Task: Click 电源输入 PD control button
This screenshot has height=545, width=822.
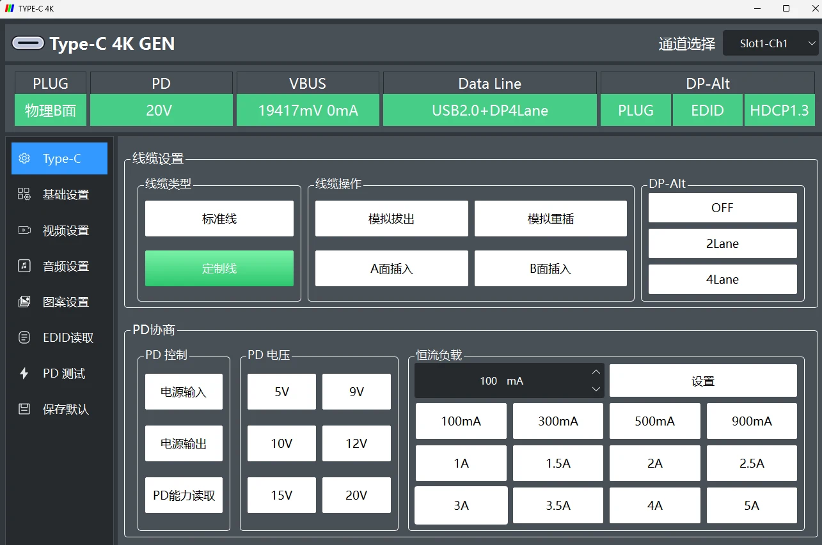Action: (x=184, y=392)
